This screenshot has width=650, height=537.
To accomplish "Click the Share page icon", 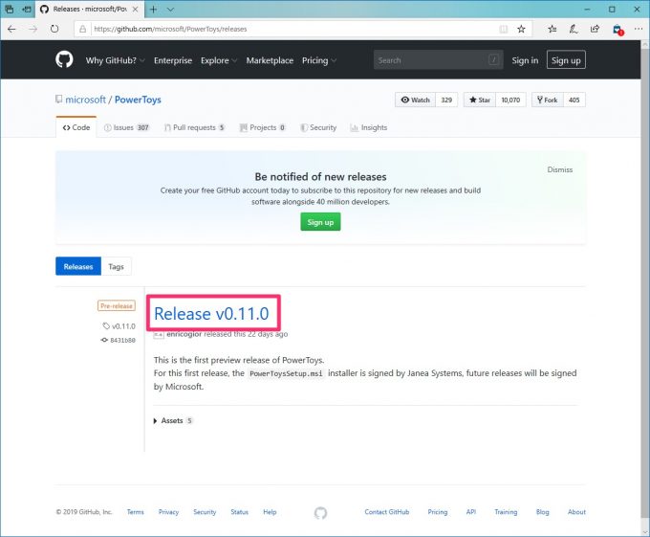I will click(x=595, y=29).
